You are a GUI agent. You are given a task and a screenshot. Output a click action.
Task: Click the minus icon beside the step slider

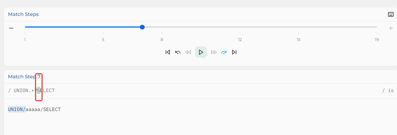tap(11, 28)
